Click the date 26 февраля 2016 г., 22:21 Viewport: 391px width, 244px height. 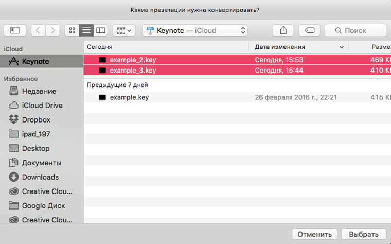point(296,97)
